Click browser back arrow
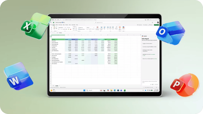This screenshot has height=114, width=203. point(55,20)
